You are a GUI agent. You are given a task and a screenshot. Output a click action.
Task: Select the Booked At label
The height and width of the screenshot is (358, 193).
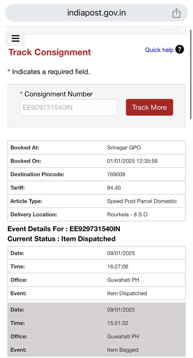[x=25, y=148]
